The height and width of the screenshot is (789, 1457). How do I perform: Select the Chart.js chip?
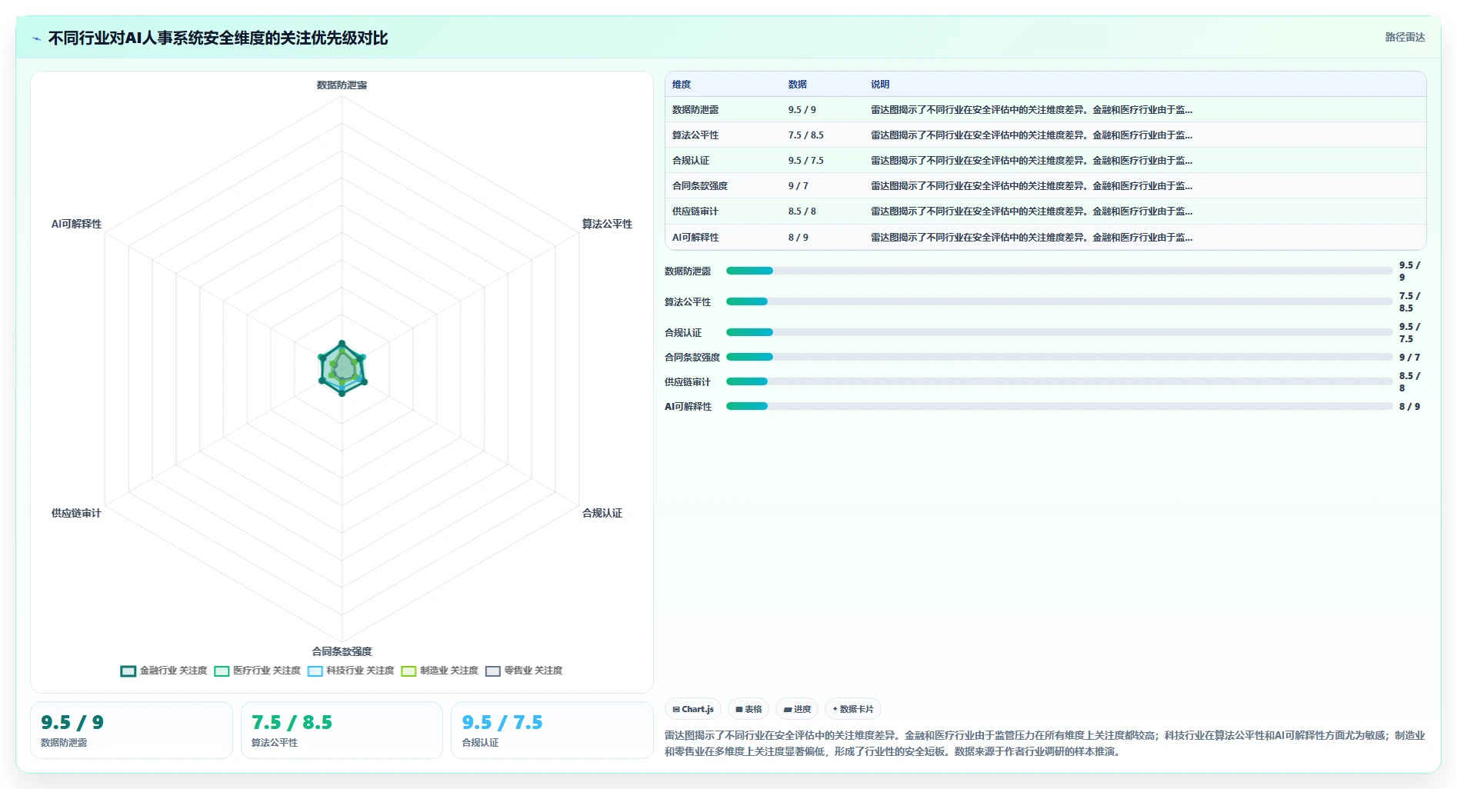(x=693, y=709)
